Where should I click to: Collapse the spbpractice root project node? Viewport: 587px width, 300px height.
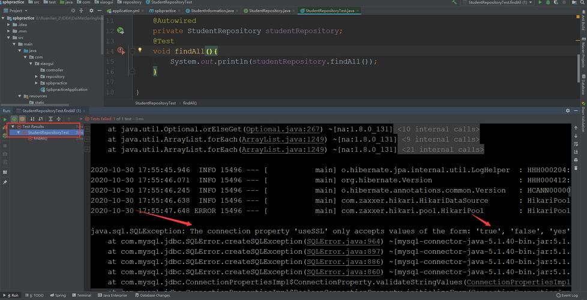[x=4, y=18]
